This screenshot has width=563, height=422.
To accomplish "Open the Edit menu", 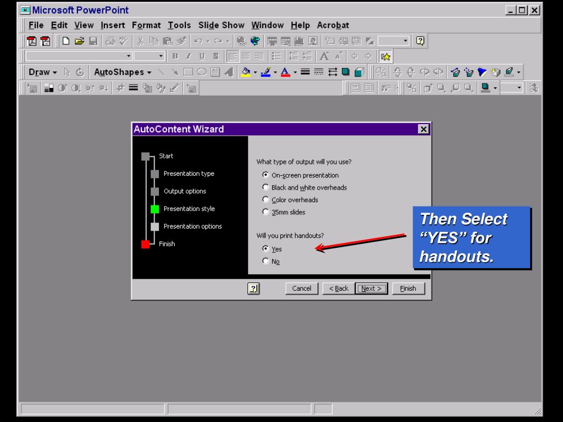I will pyautogui.click(x=59, y=25).
